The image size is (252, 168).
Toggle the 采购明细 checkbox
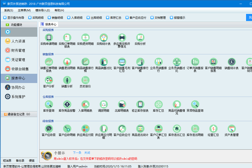pos(30,18)
